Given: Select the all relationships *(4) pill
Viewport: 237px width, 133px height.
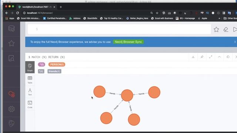Looking at the screenshot, I should click(41, 71).
